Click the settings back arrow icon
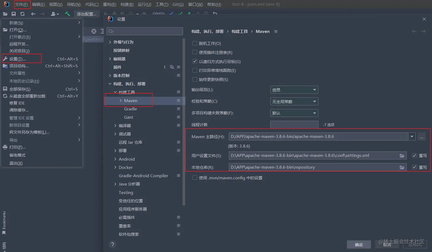The height and width of the screenshot is (252, 432). (x=414, y=31)
